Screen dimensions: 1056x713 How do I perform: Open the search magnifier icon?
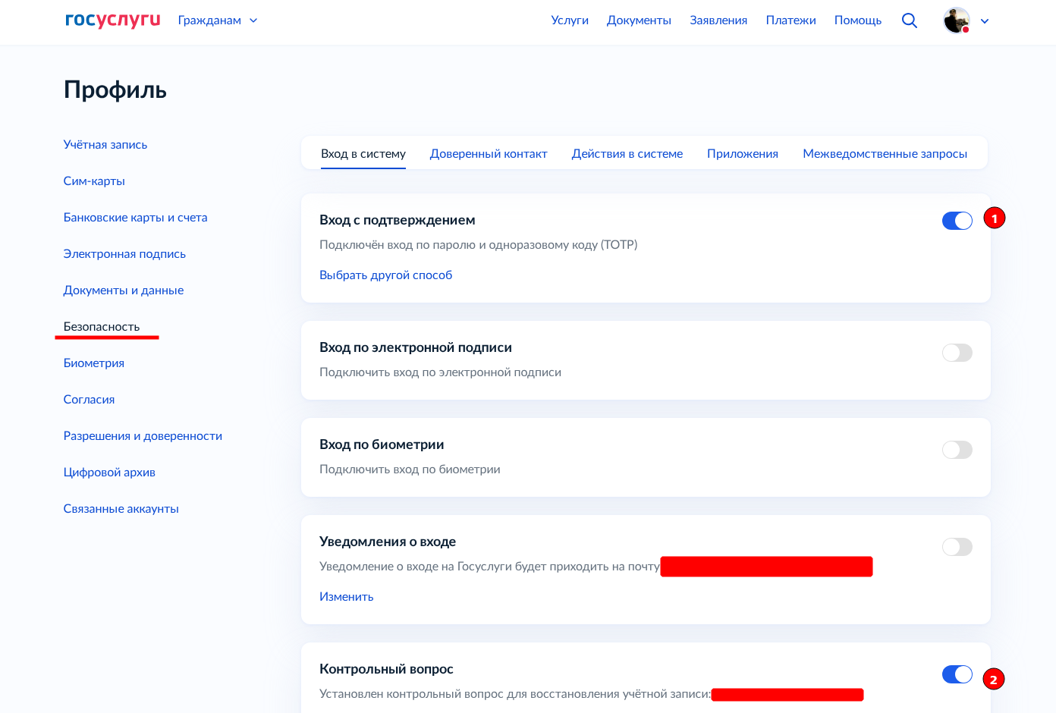909,20
